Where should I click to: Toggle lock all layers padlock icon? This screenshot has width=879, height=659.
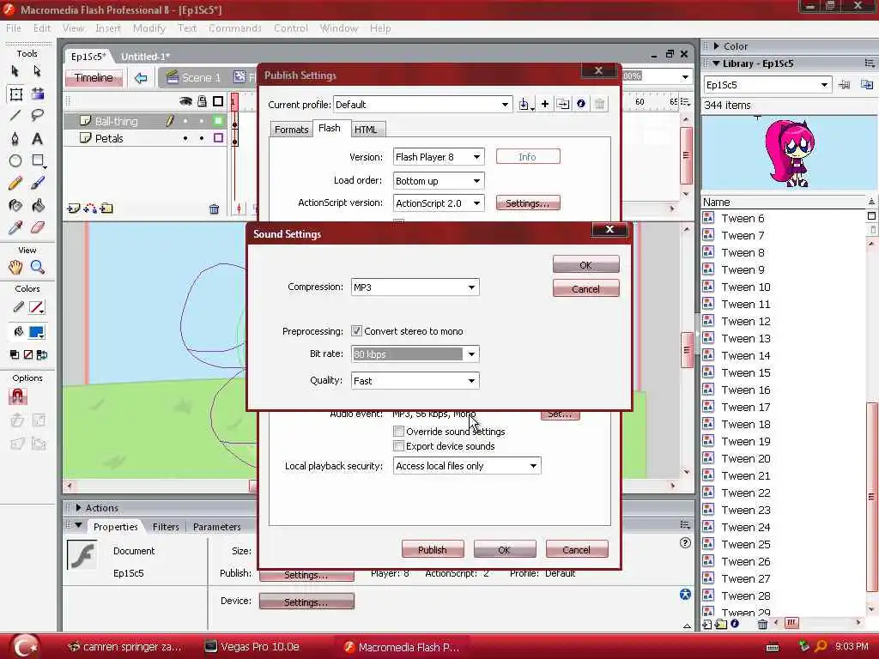[x=202, y=101]
